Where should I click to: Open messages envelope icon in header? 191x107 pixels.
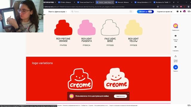coord(178,12)
